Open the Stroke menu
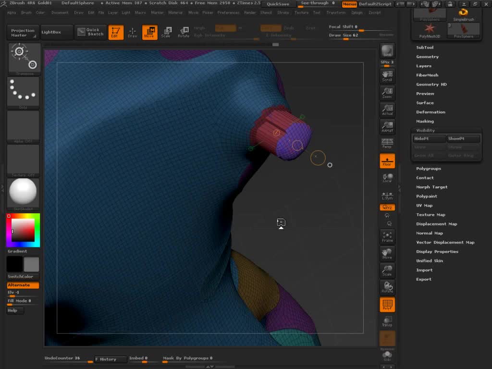Image resolution: width=492 pixels, height=369 pixels. coord(283,12)
